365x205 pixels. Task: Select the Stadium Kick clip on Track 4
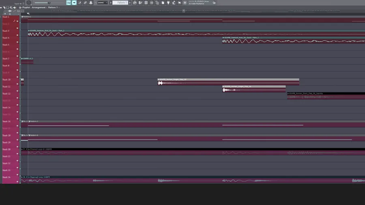point(294,40)
